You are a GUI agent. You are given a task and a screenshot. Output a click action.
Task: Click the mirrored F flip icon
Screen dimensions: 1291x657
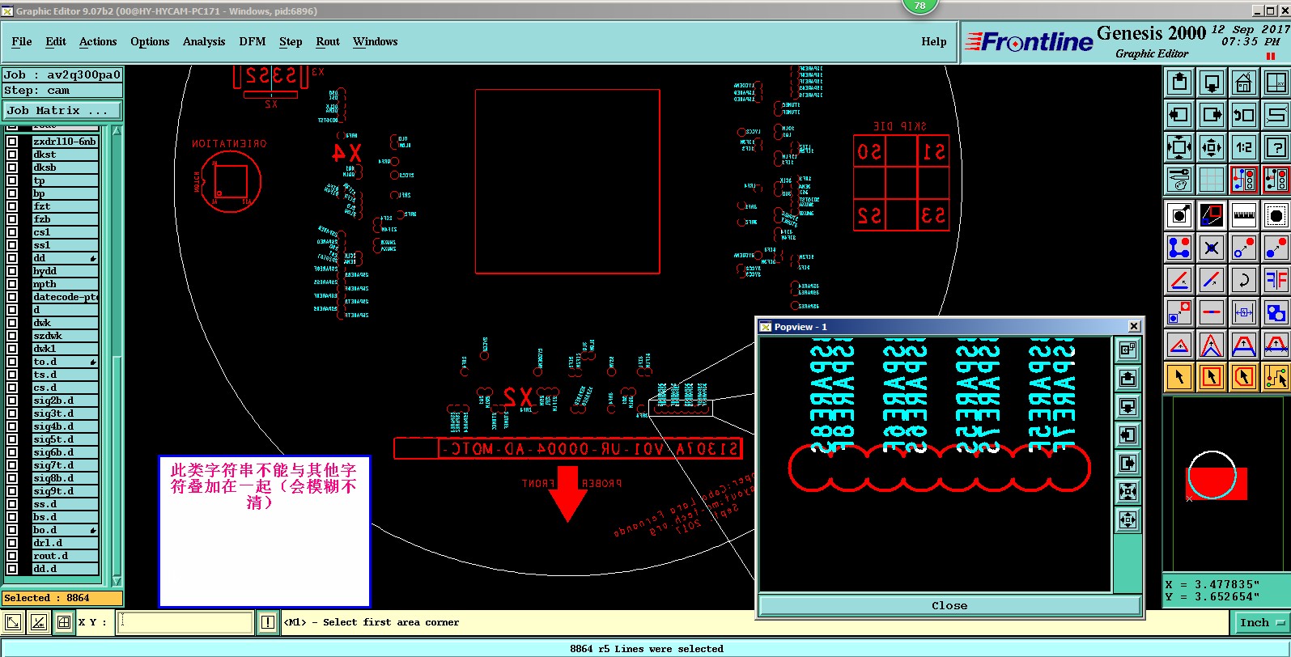coord(1276,280)
